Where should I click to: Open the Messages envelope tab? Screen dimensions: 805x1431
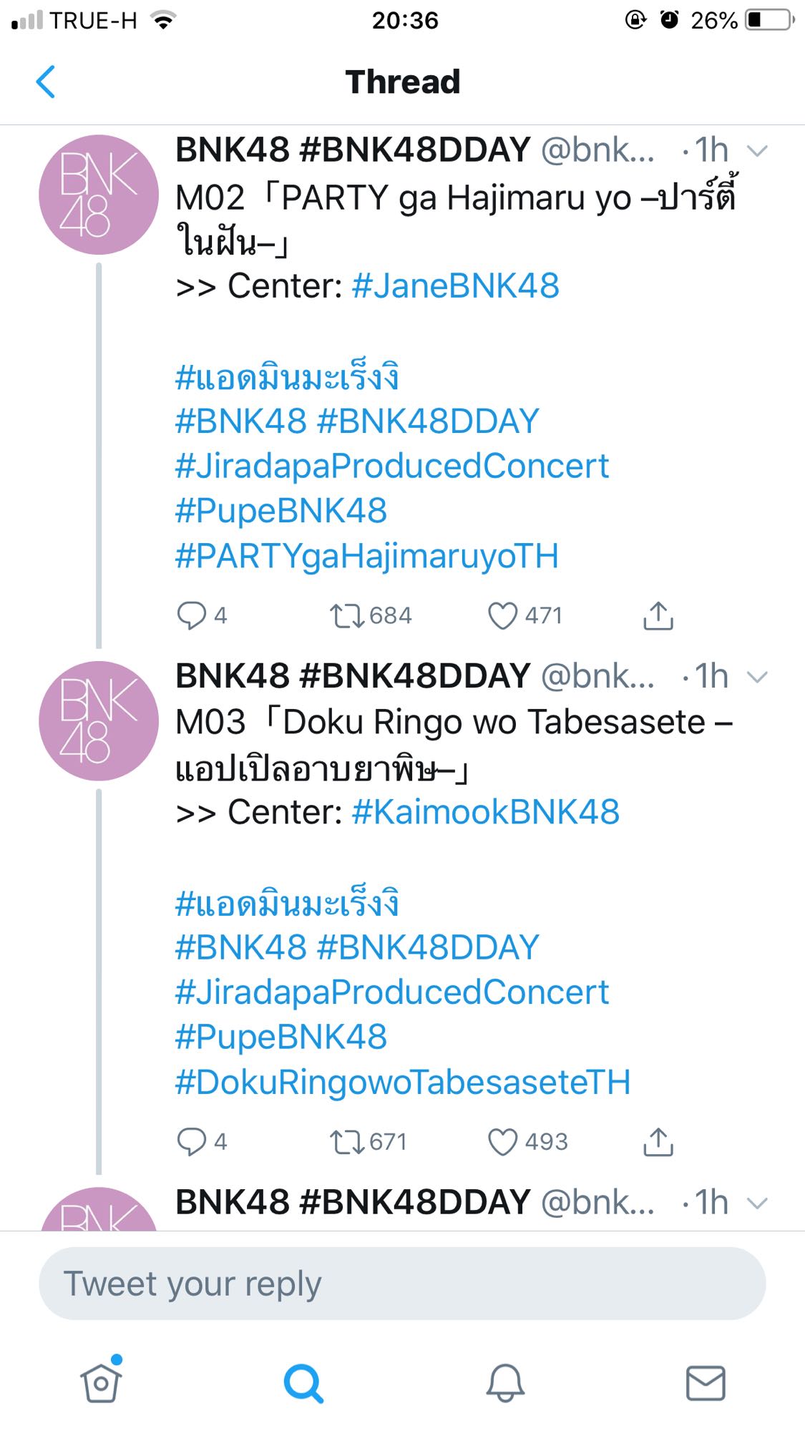pos(706,1383)
